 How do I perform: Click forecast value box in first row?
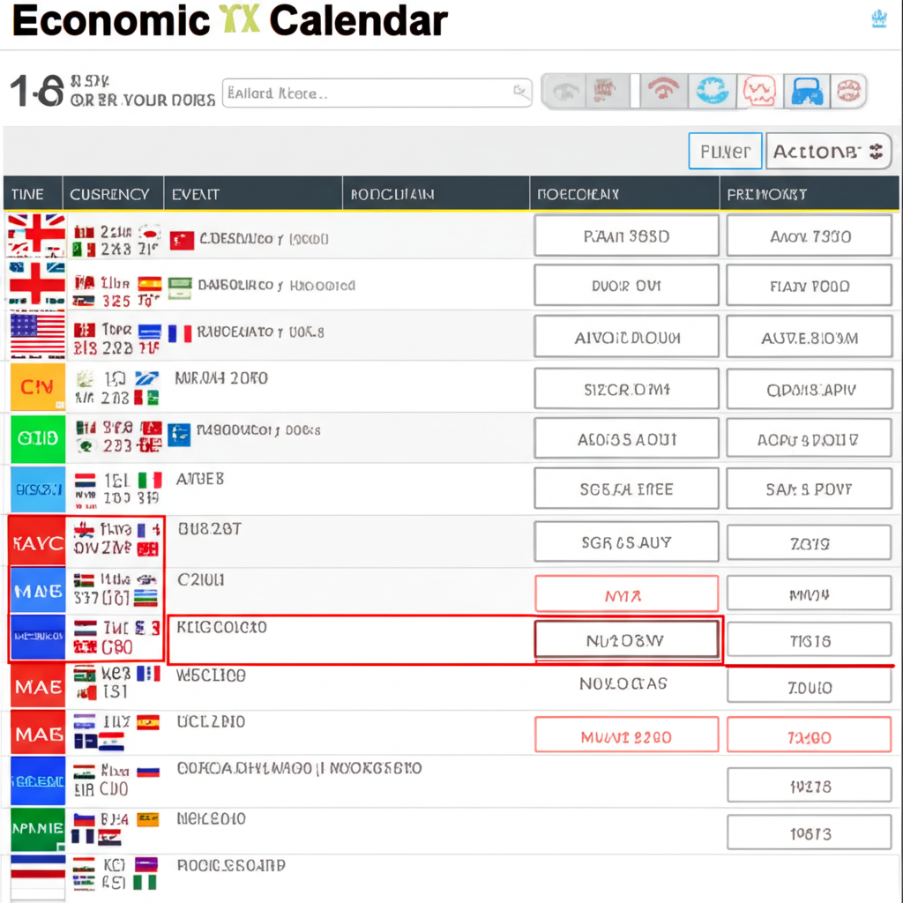pos(626,236)
